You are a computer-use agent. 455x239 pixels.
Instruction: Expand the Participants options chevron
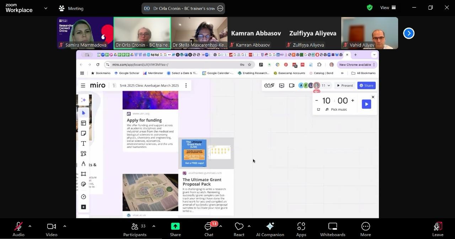[154, 226]
